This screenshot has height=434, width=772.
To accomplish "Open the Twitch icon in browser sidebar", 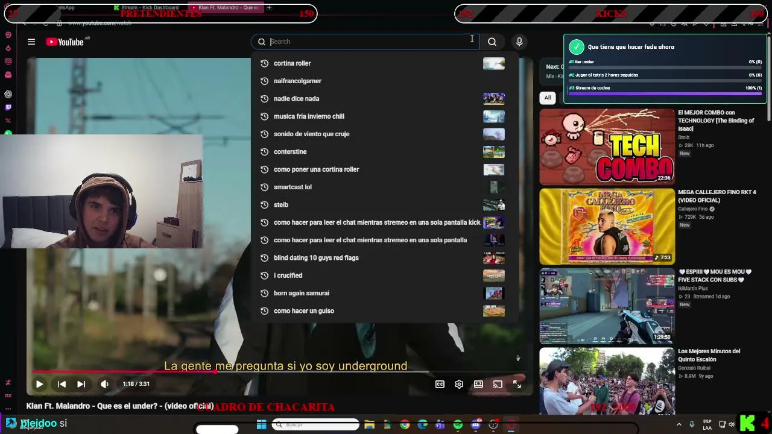I will pyautogui.click(x=8, y=107).
